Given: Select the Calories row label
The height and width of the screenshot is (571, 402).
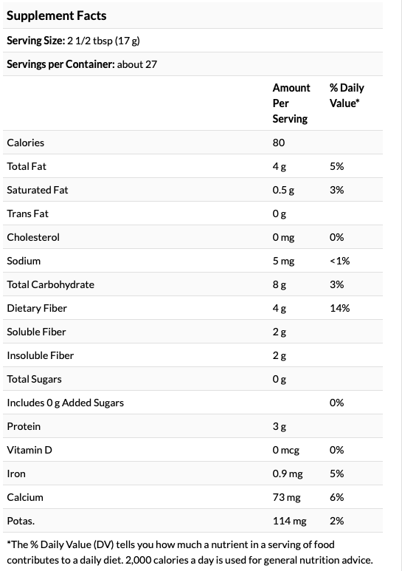Looking at the screenshot, I should [x=25, y=143].
